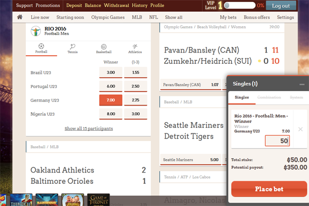Select Pavan/Bansley (CAN) odds 1.07
This screenshot has height=206, width=309.
[191, 85]
